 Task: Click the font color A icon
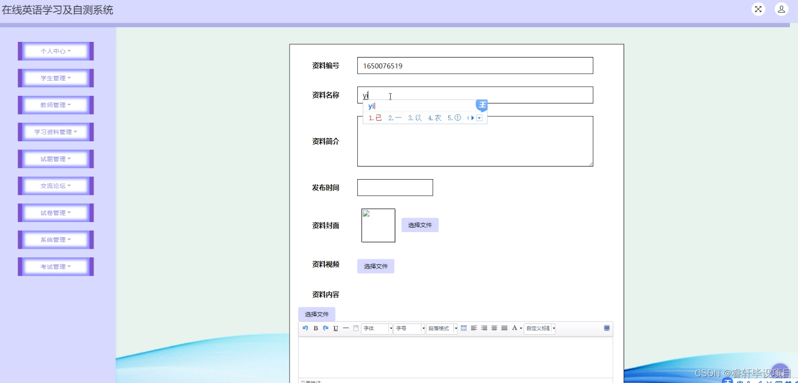click(514, 328)
